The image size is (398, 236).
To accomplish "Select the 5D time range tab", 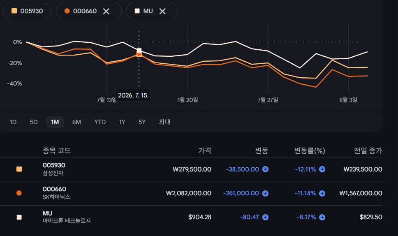I will pos(33,122).
